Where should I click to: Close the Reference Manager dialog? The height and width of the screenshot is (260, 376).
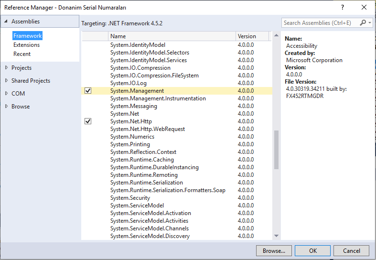[x=364, y=7]
